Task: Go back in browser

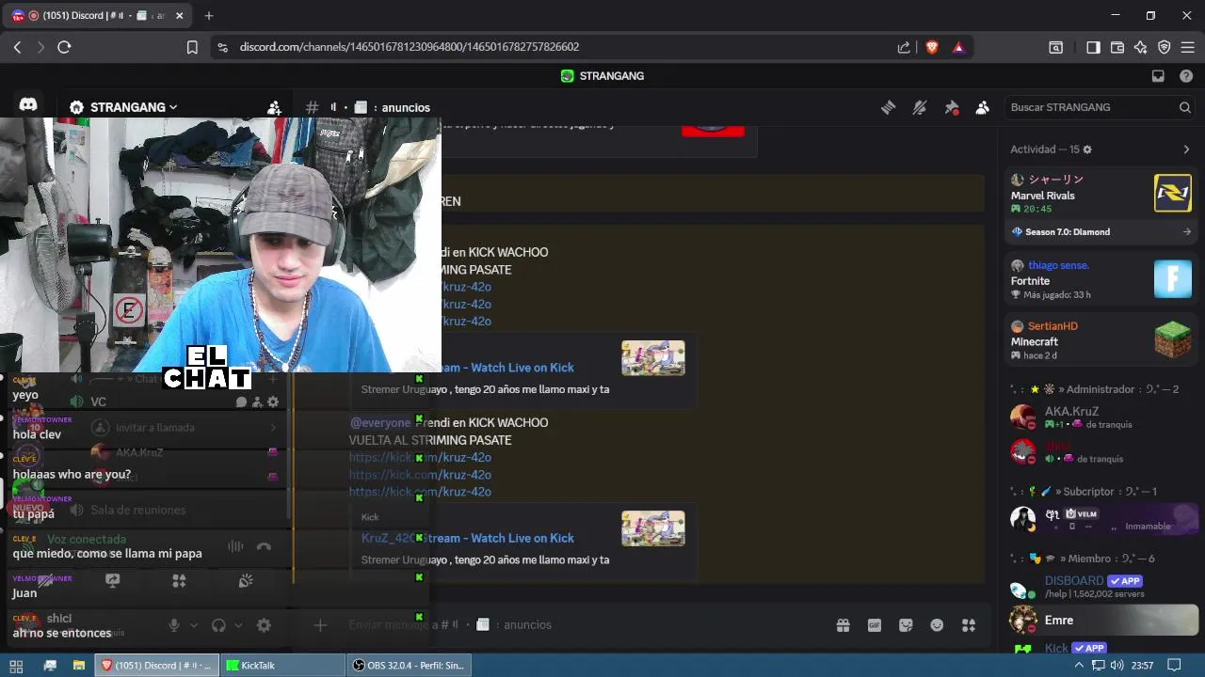Action: pos(17,47)
